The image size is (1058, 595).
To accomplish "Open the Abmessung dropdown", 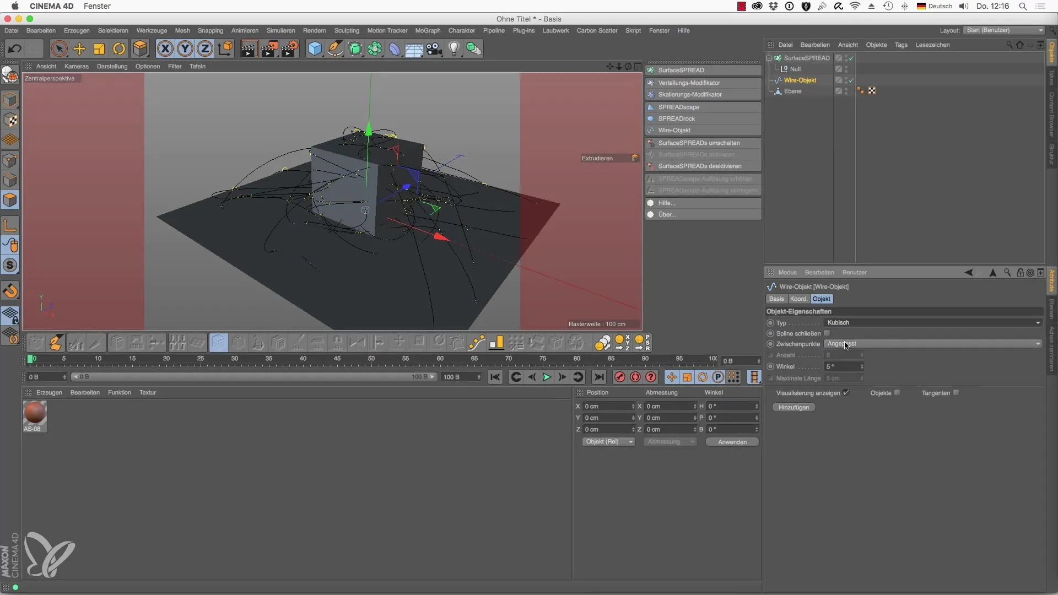I will click(x=671, y=442).
